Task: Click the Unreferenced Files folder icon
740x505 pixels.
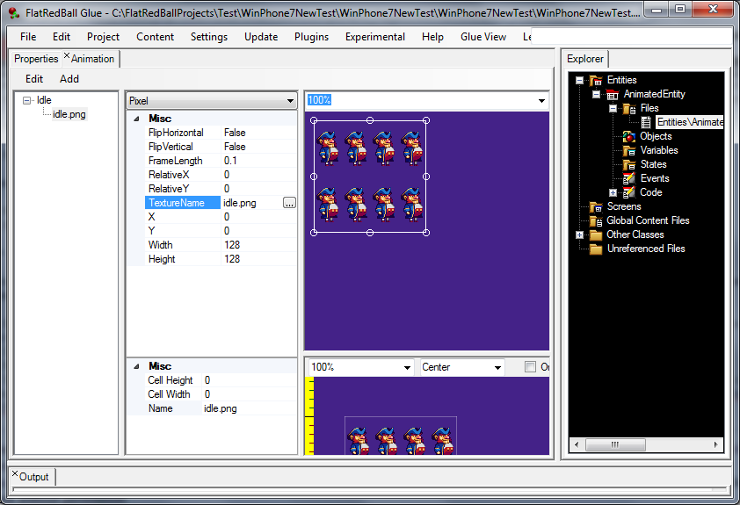Action: coord(595,249)
